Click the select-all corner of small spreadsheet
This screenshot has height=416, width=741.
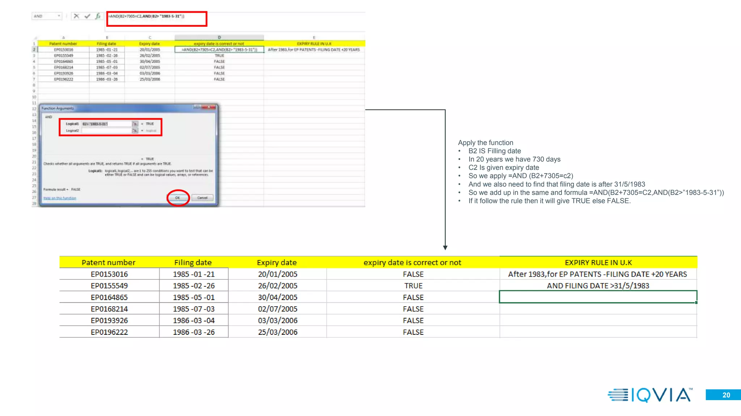pyautogui.click(x=35, y=38)
